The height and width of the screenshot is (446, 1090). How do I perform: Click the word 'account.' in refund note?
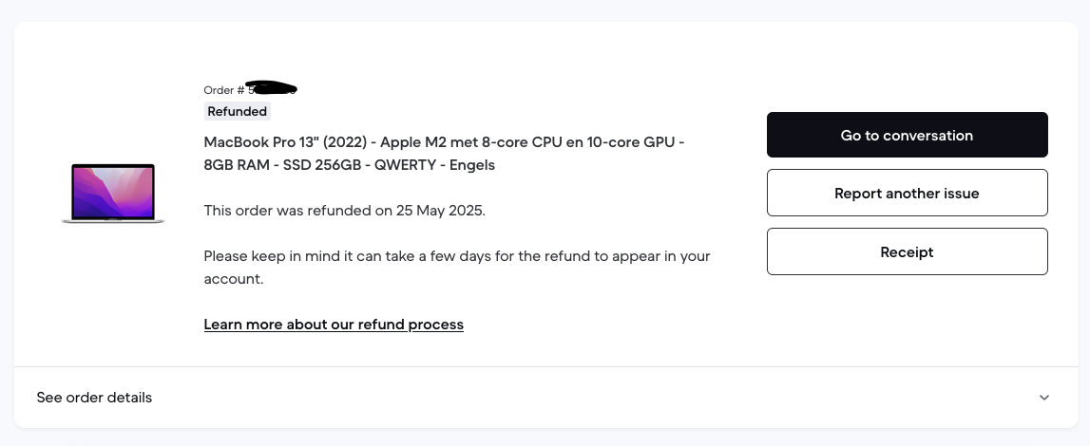click(234, 279)
